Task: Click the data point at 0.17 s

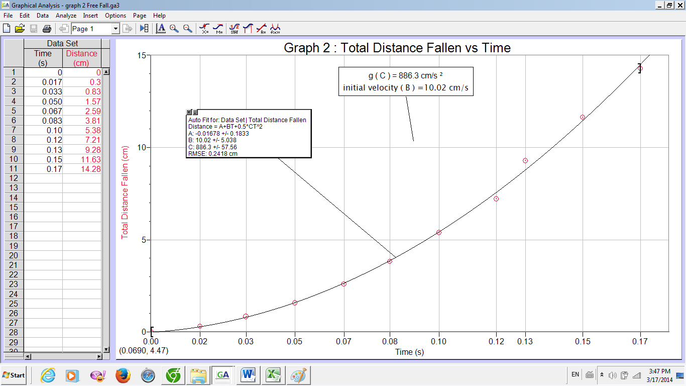Action: [x=640, y=68]
